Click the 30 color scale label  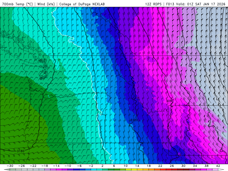click(x=183, y=166)
